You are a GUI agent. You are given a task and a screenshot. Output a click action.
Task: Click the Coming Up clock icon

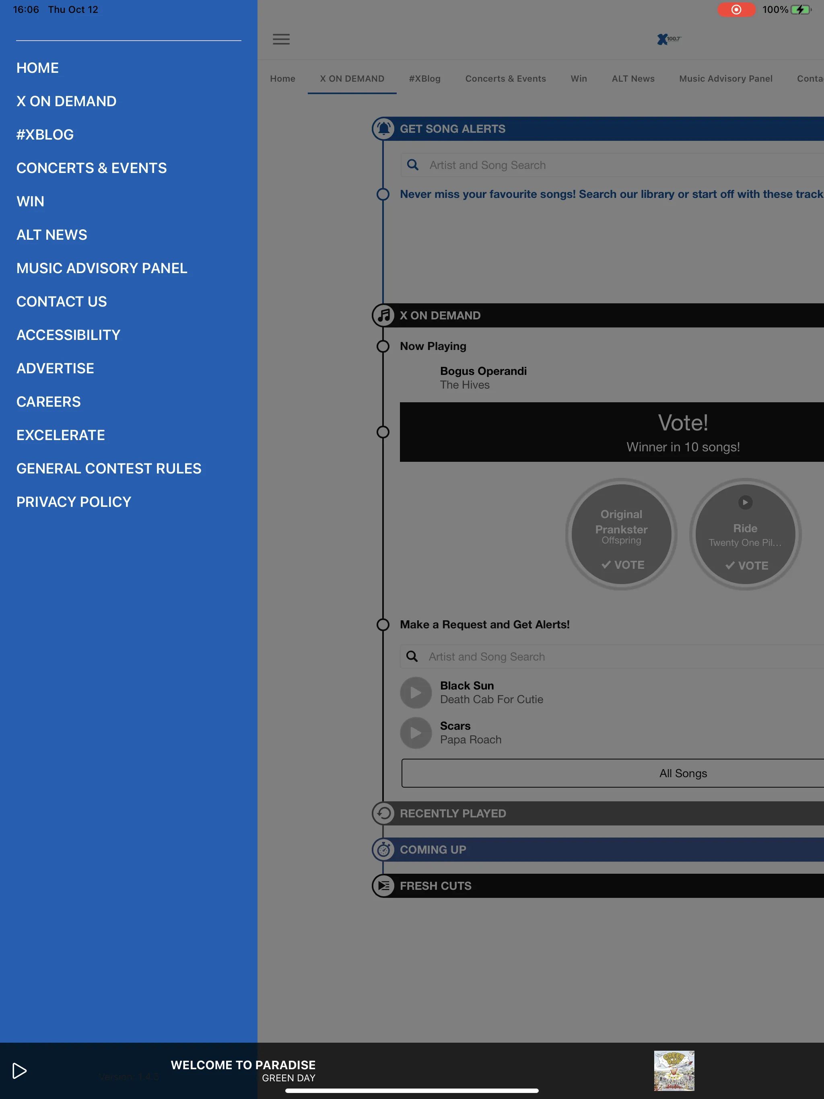(383, 849)
